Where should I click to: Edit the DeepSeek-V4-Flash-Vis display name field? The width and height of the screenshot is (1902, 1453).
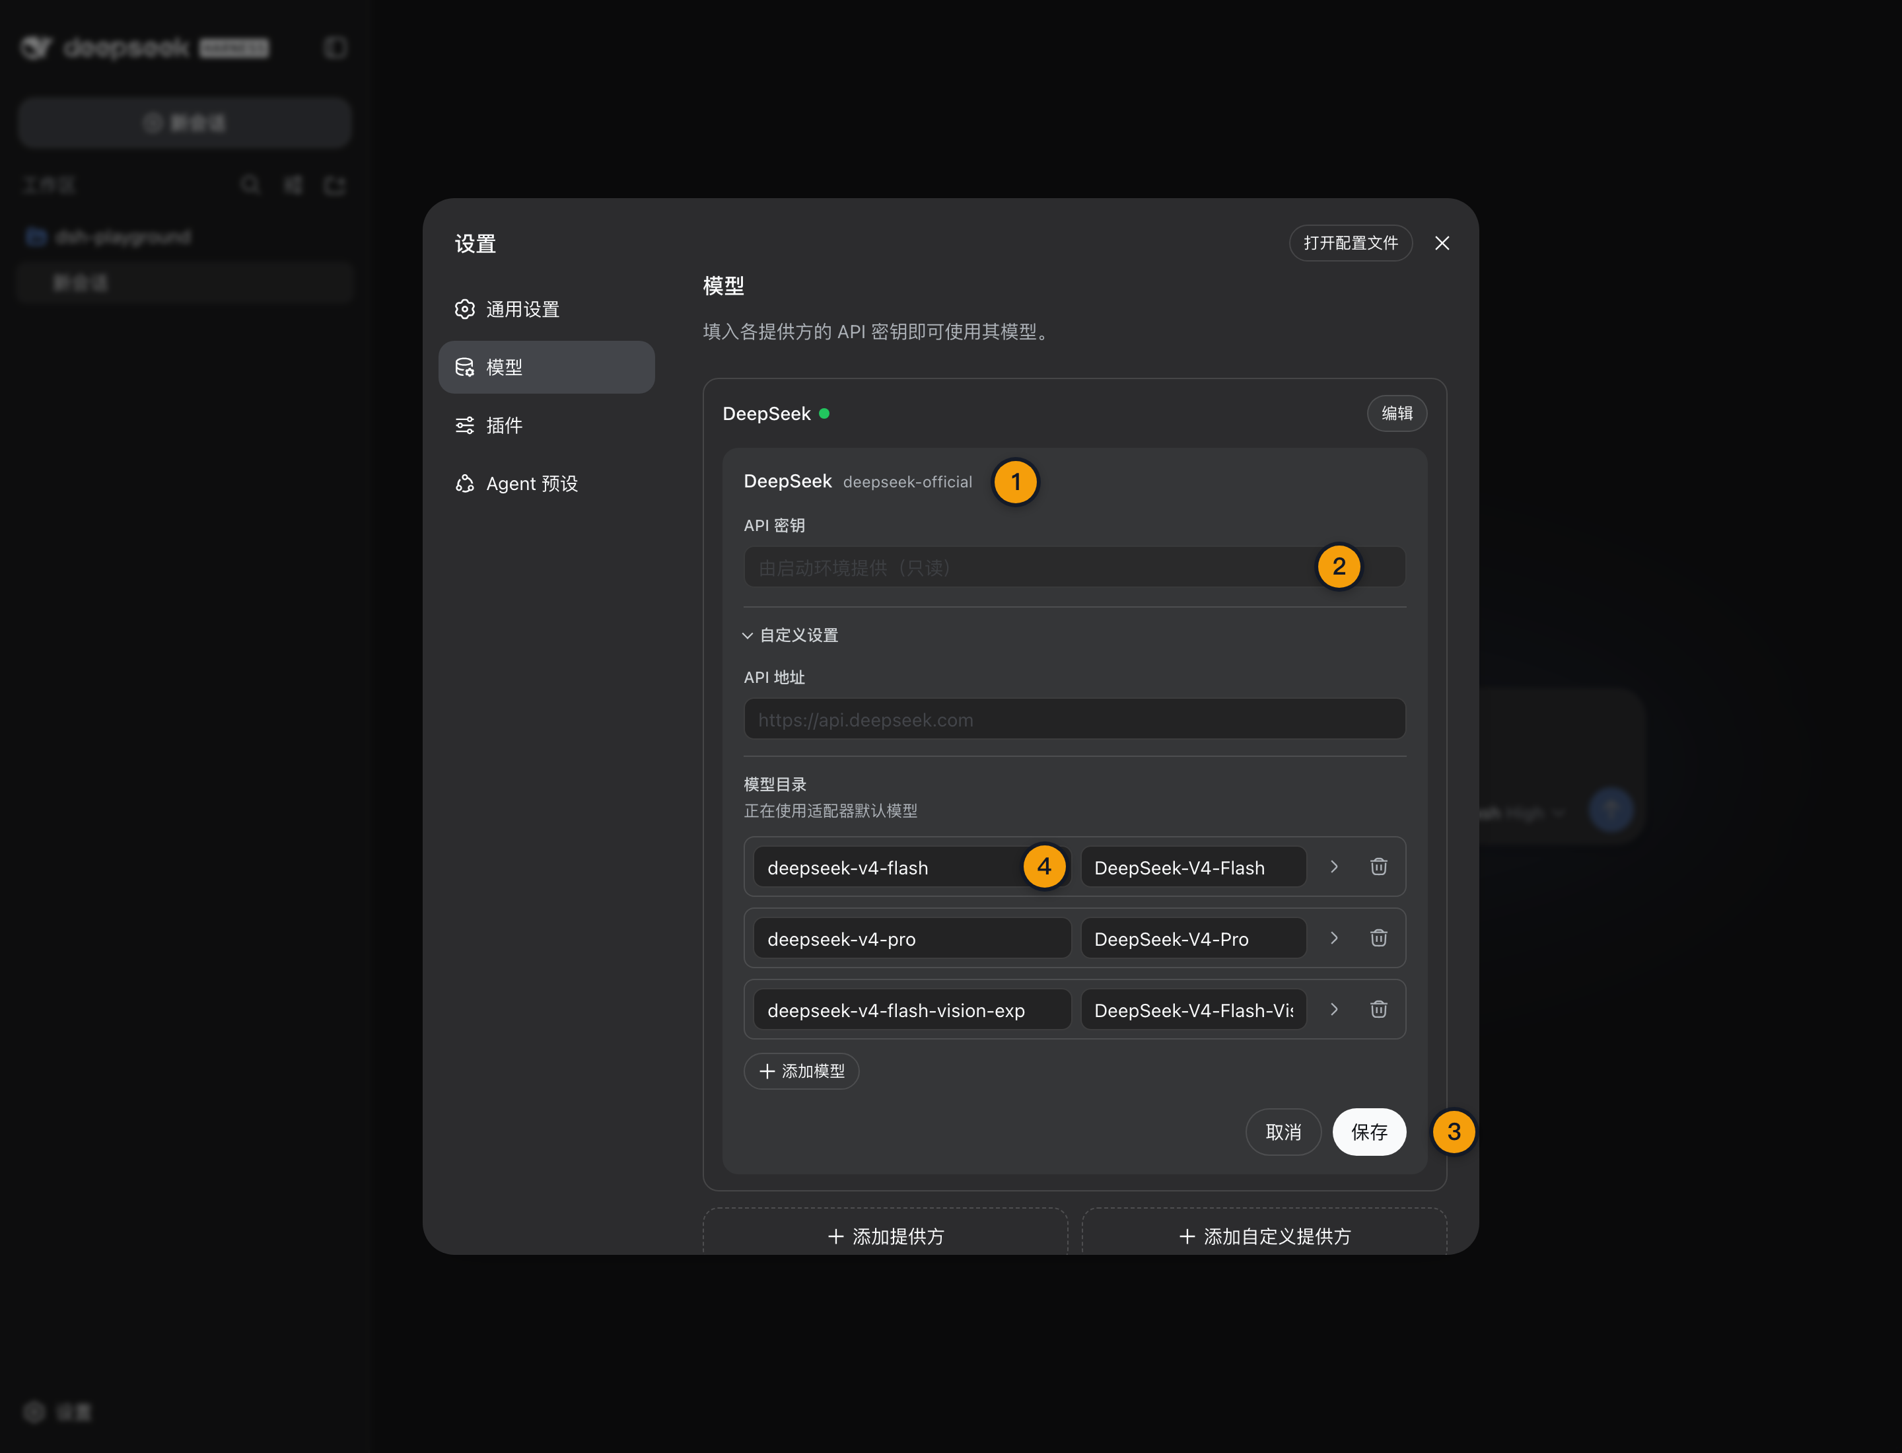(x=1193, y=1010)
